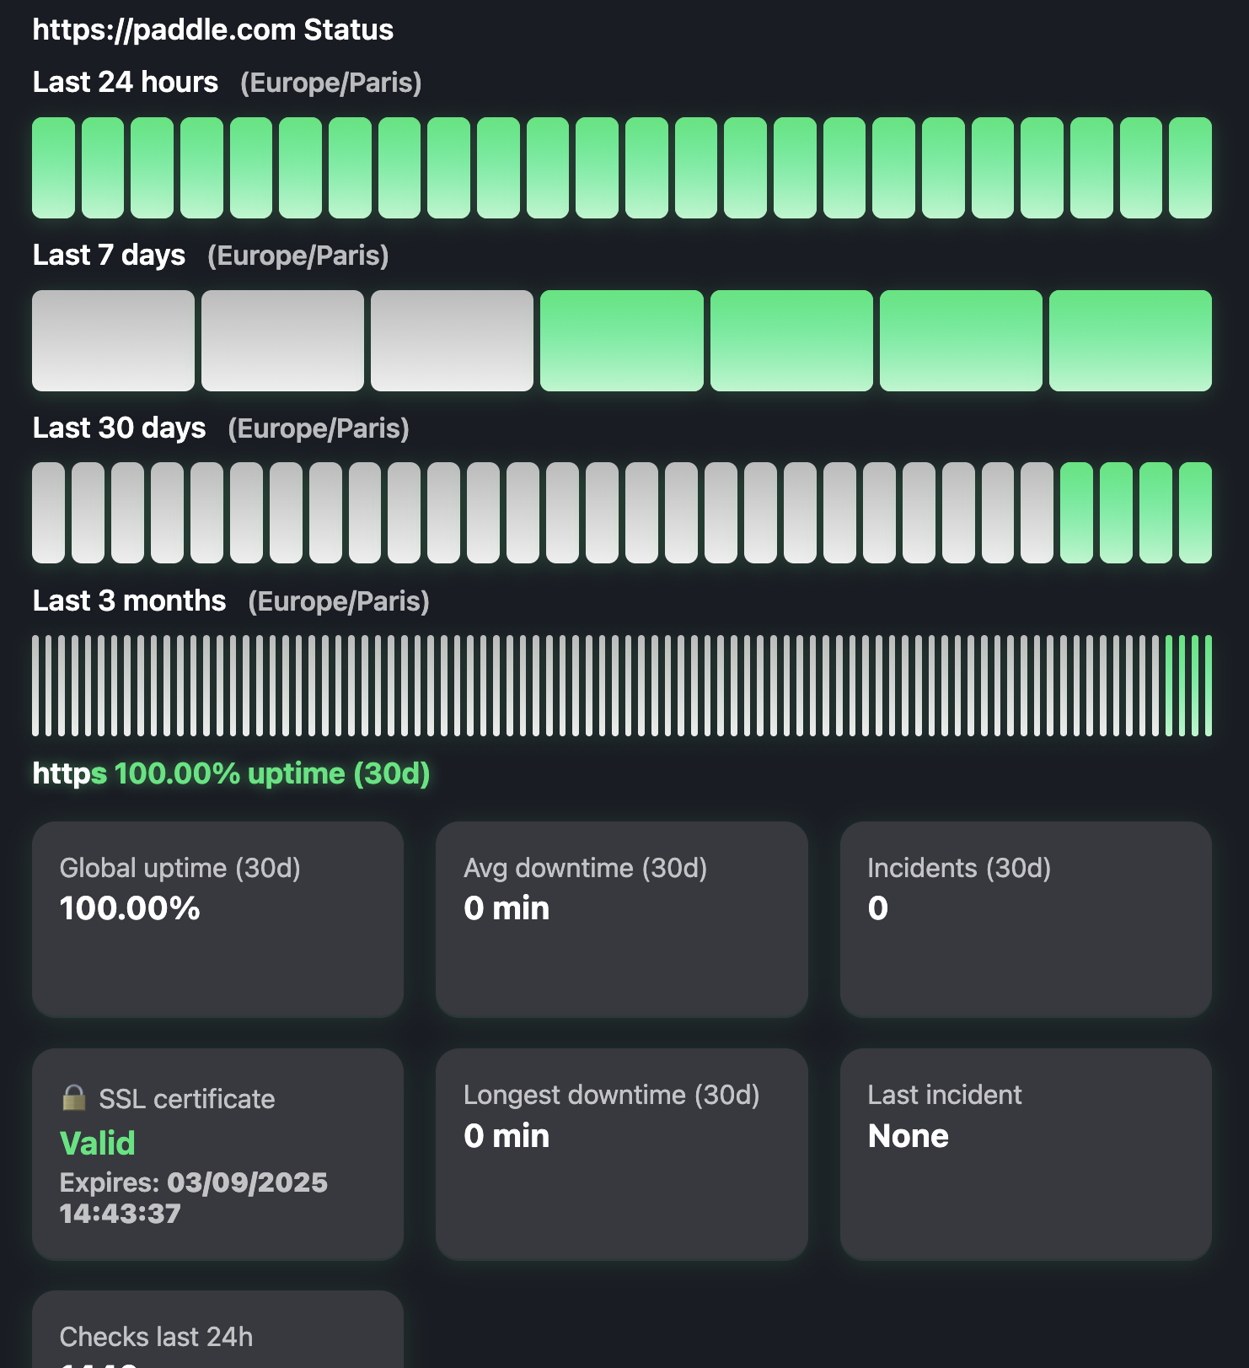This screenshot has width=1249, height=1368.
Task: Click the "https://paddle.com Status" page title
Action: point(212,30)
